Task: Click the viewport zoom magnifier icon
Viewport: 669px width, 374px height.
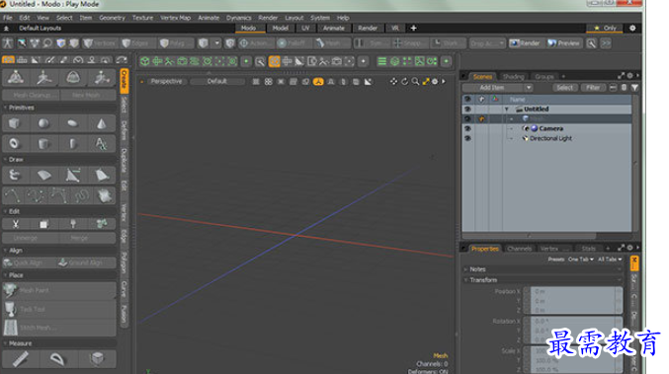Action: coord(415,81)
